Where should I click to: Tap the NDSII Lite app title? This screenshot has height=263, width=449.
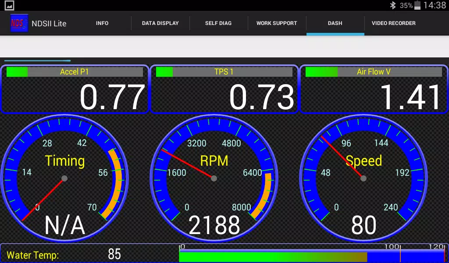coord(49,24)
